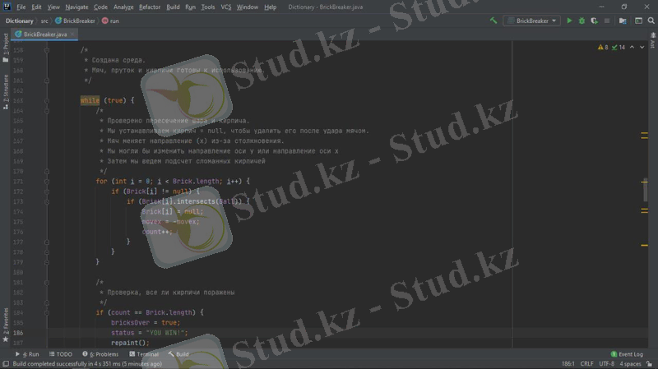Build the project with the hammer icon

tap(493, 21)
